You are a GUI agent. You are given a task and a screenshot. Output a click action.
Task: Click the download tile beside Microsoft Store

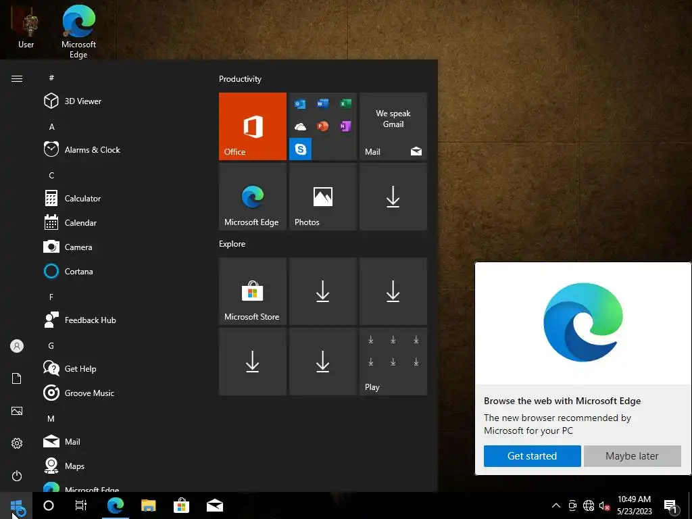[322, 291]
